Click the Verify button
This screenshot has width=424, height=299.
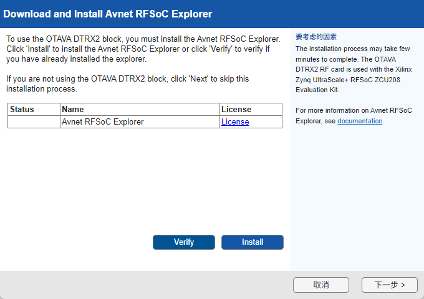[184, 242]
